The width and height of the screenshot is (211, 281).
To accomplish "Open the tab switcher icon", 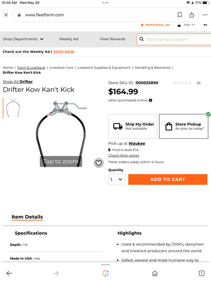I will pos(201,273).
